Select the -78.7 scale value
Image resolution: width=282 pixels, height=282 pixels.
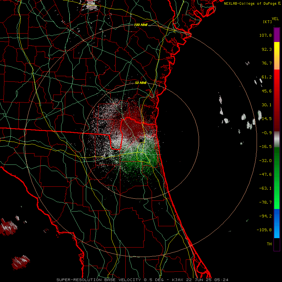click(x=265, y=202)
